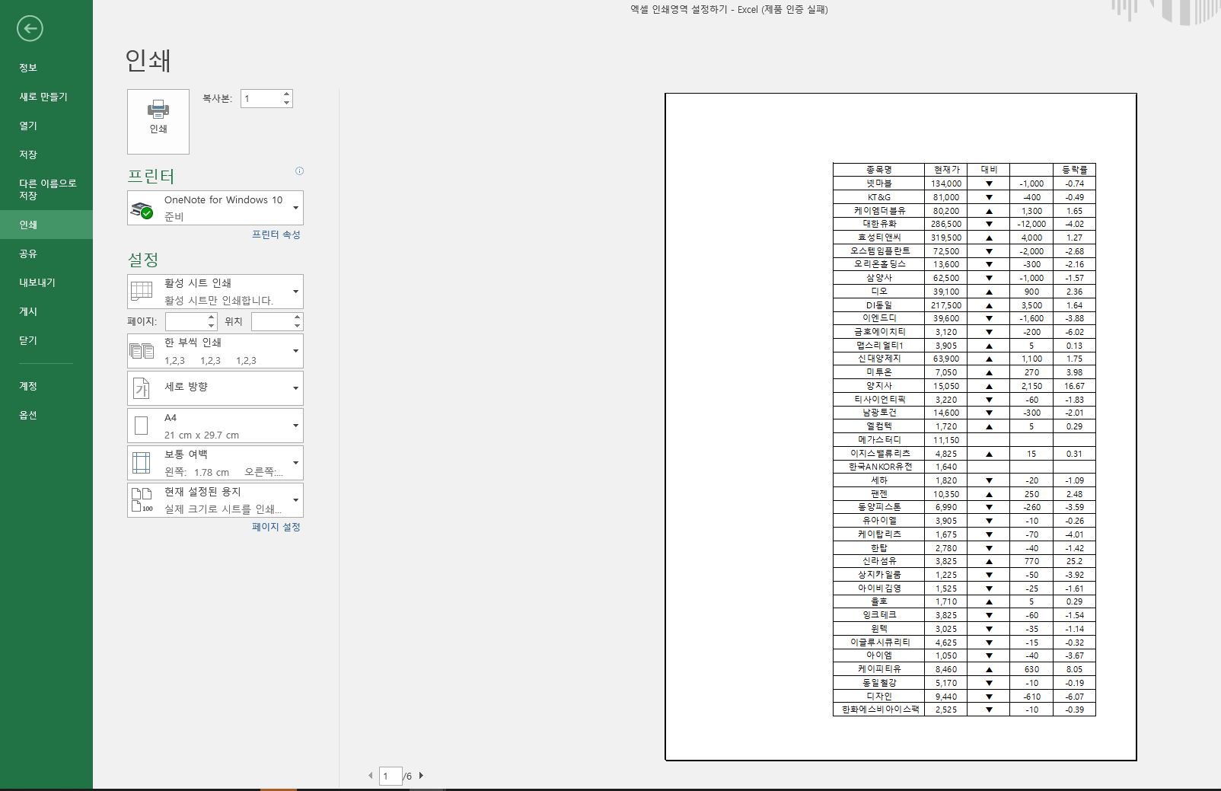The image size is (1221, 791).
Task: Click the 페이지 start page input field
Action: coord(186,321)
